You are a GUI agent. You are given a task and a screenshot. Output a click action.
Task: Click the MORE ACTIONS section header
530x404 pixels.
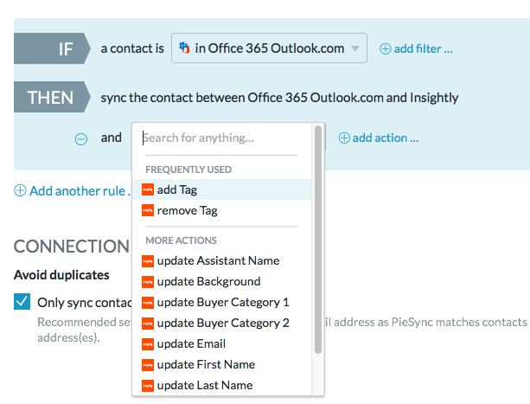click(182, 240)
